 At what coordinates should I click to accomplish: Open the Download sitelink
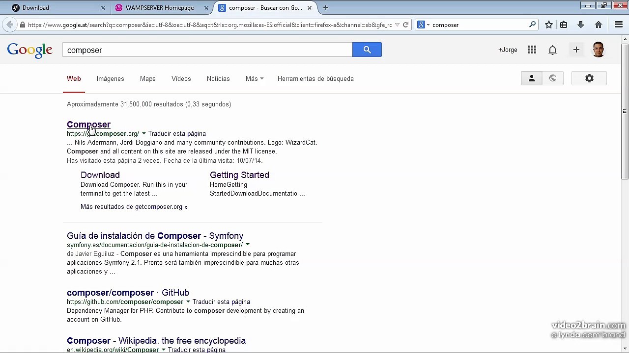(100, 175)
